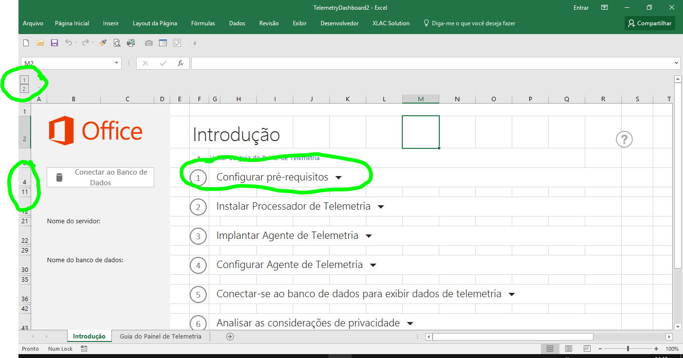Expand Conectar-se ao banco de dados arrow

[512, 295]
